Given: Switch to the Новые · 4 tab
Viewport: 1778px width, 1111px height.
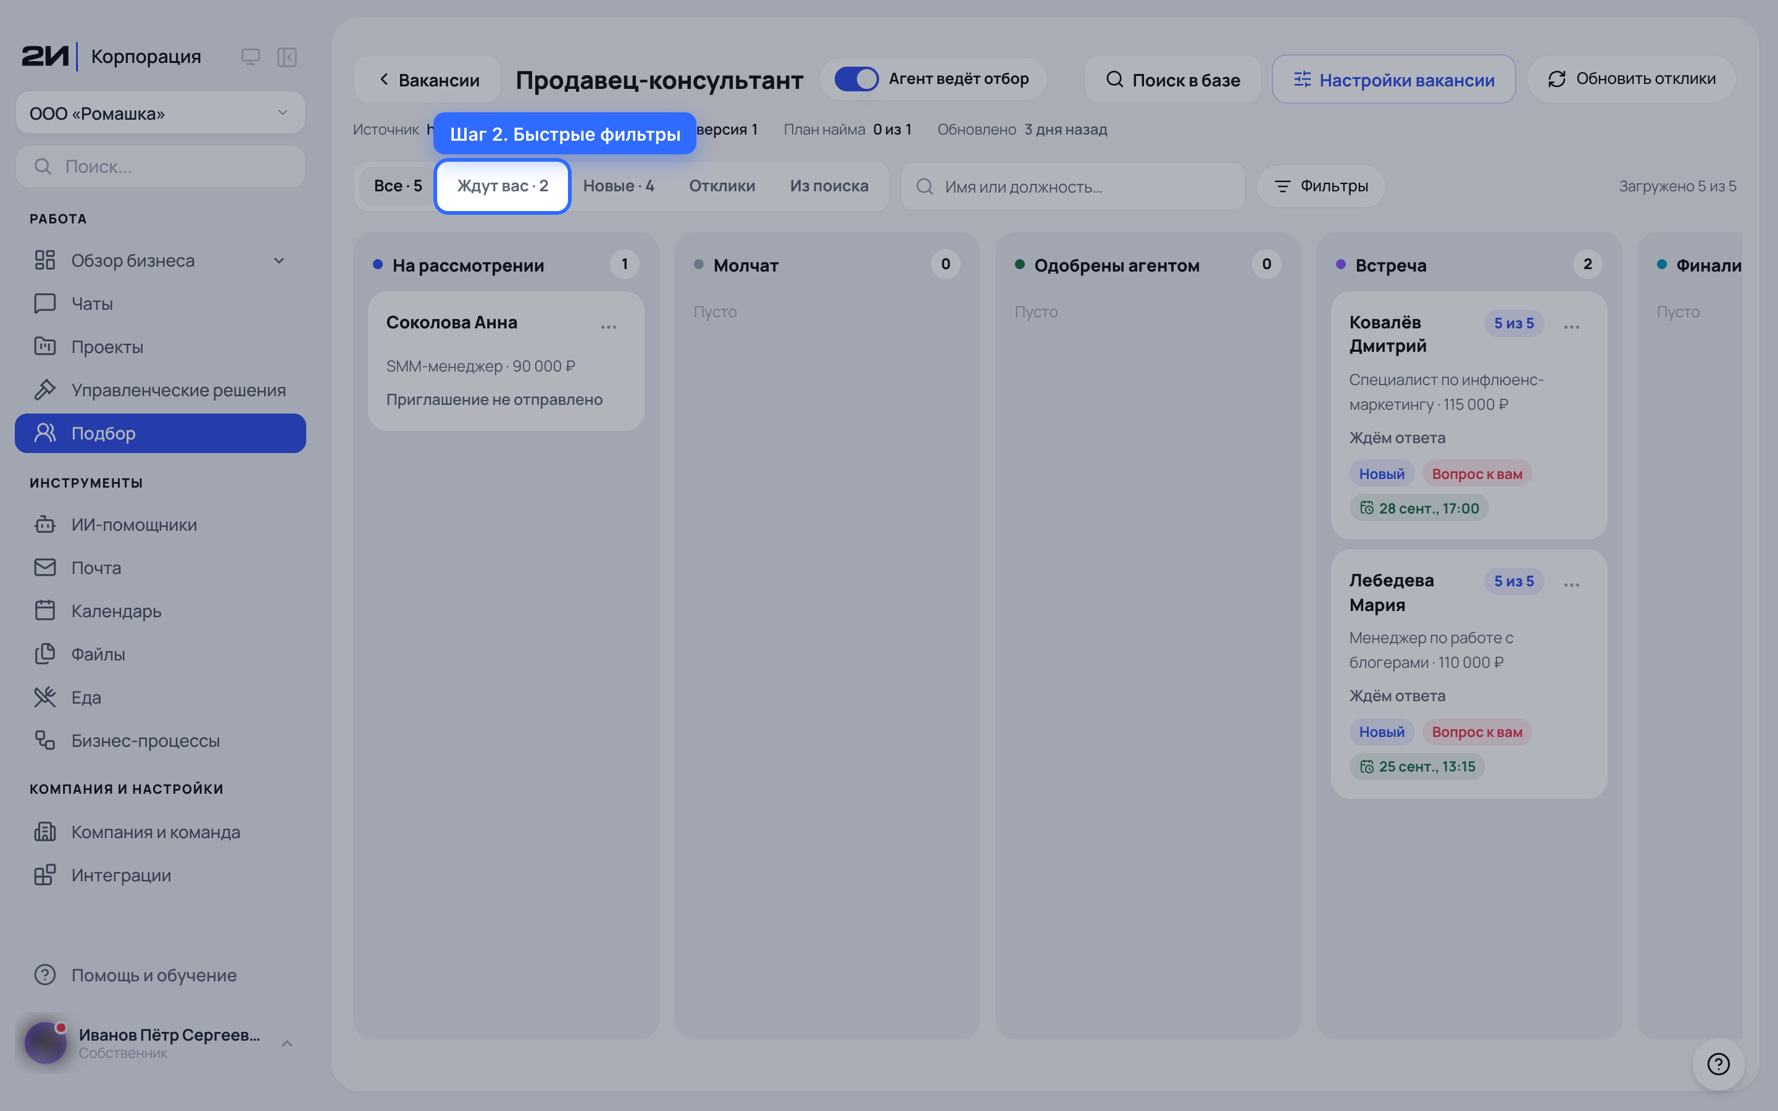Looking at the screenshot, I should coord(619,186).
